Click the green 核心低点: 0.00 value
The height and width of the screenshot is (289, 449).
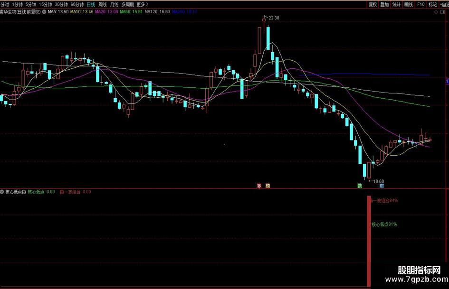click(x=41, y=192)
